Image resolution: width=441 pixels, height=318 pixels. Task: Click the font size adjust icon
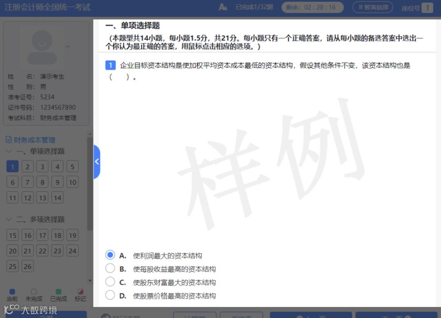(x=223, y=7)
